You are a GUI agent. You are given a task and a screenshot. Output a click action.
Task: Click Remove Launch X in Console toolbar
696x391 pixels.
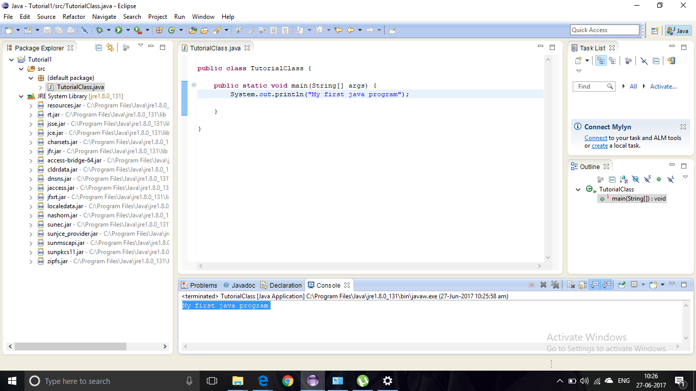tap(544, 285)
